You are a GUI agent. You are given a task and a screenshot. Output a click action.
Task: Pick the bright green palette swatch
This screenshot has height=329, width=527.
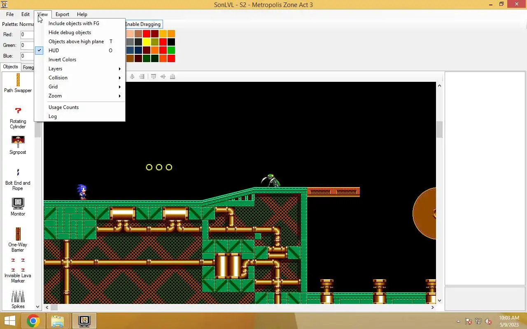point(171,50)
